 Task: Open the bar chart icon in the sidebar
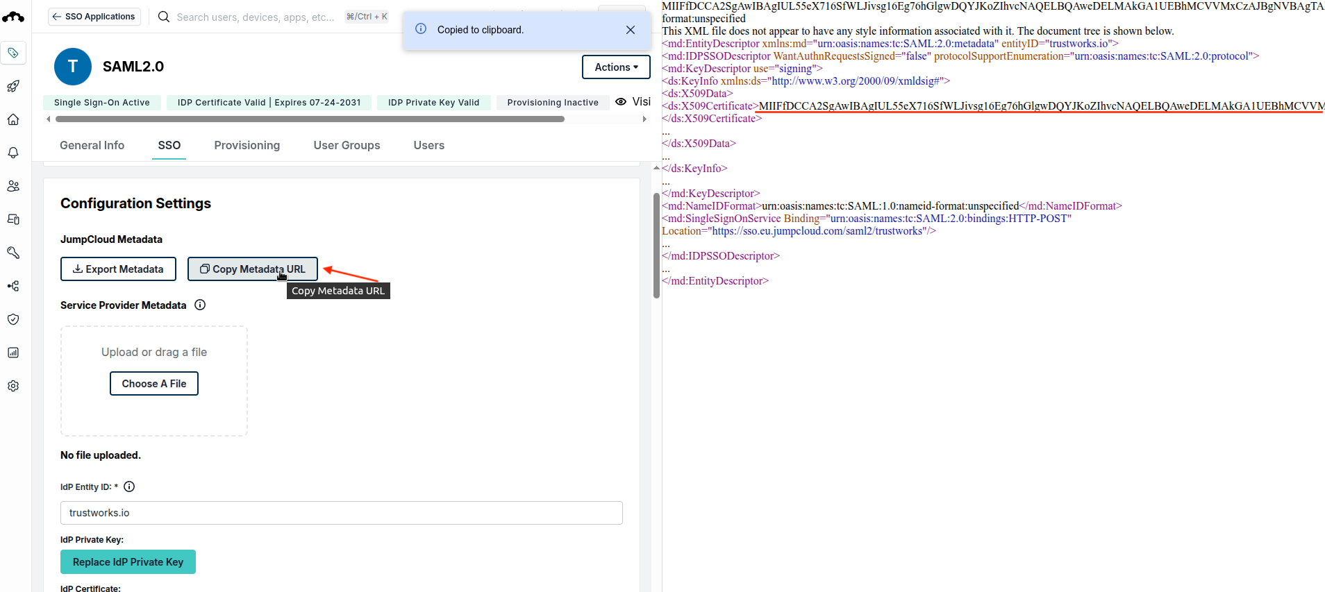point(13,353)
